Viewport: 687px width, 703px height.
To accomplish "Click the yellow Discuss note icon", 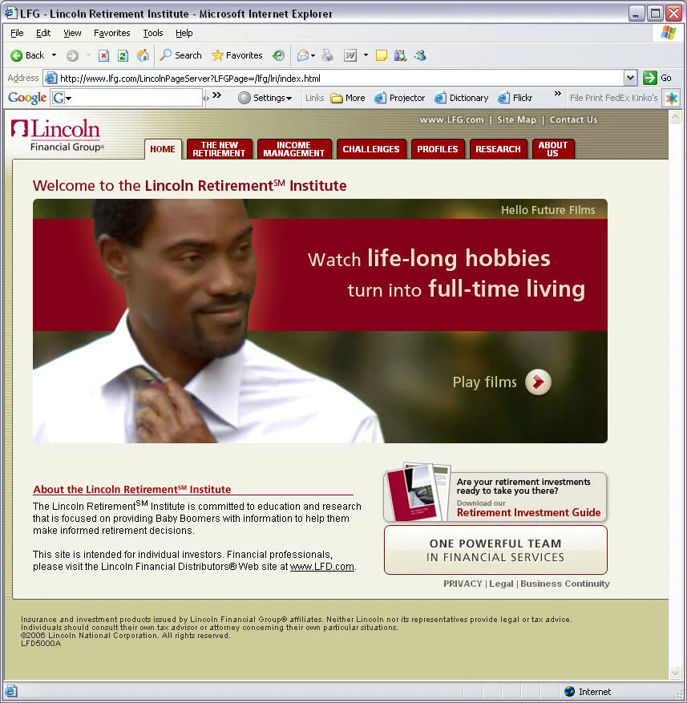I will click(381, 55).
